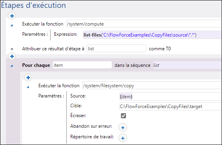Click 'Exécuter la fonction' label for copy
Viewport: 222px width, 145px height.
coord(59,86)
